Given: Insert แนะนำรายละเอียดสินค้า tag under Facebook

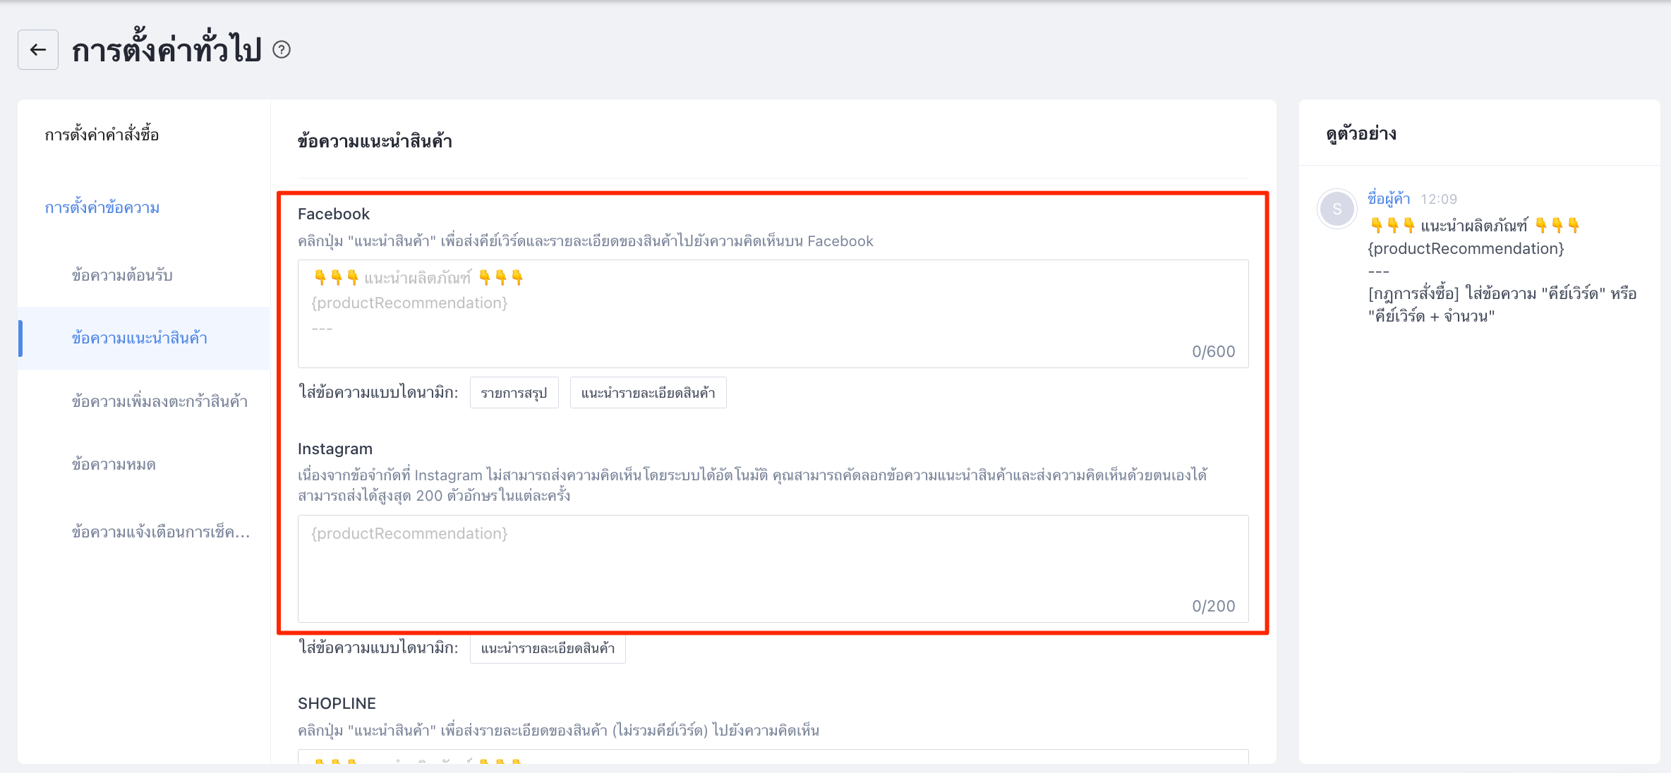Looking at the screenshot, I should 648,393.
